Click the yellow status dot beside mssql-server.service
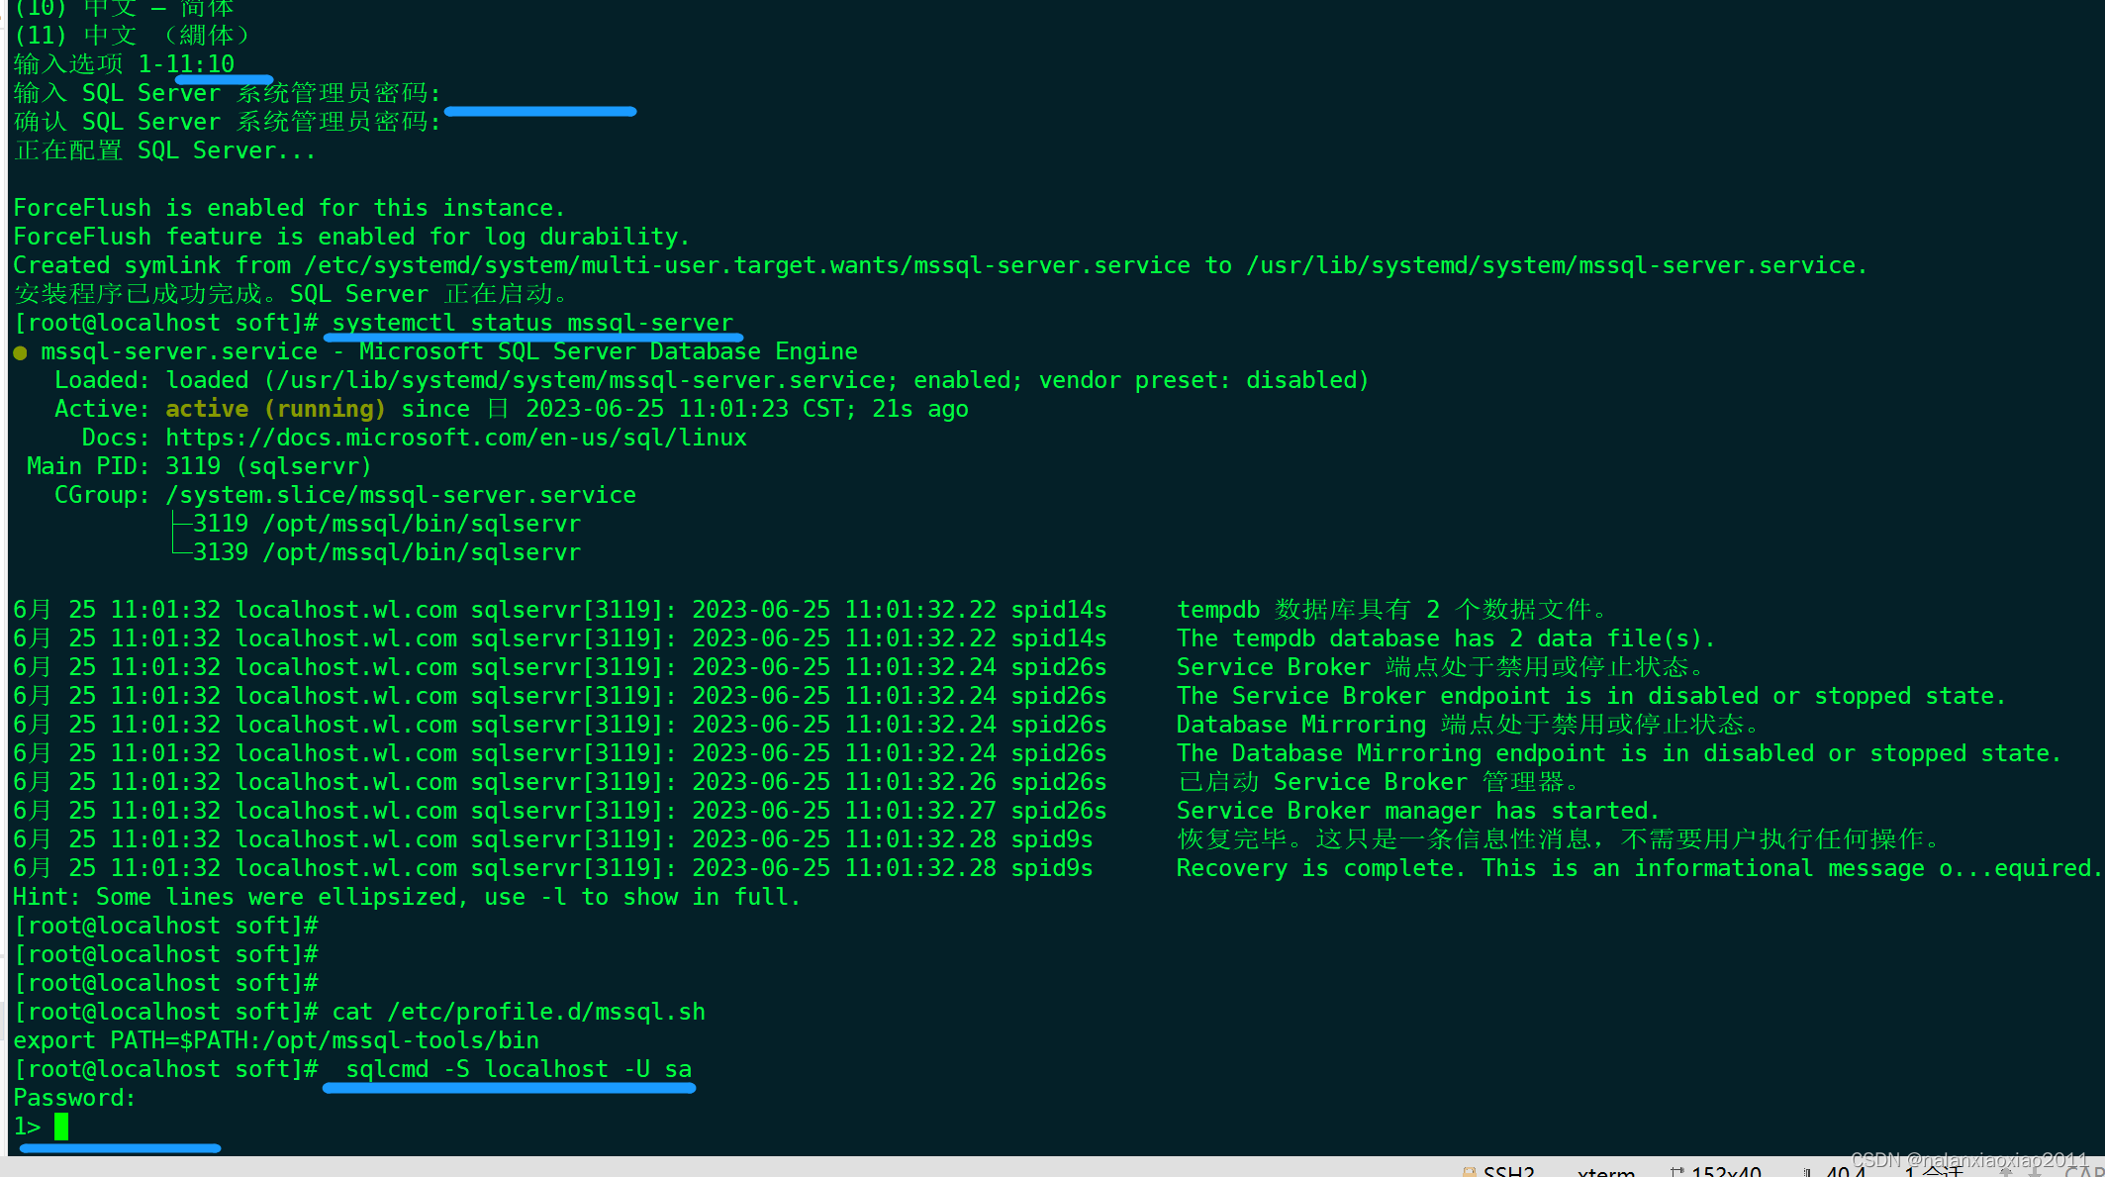The image size is (2105, 1177). pyautogui.click(x=20, y=352)
